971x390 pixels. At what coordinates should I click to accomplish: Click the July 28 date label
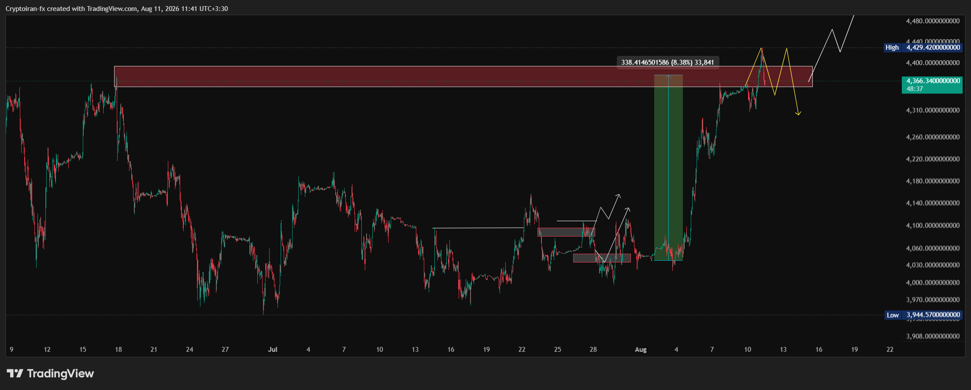pyautogui.click(x=593, y=350)
